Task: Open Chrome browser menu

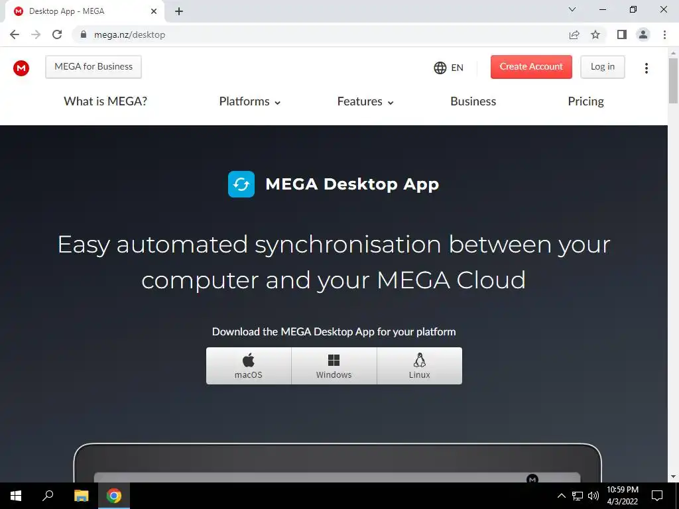Action: point(664,34)
